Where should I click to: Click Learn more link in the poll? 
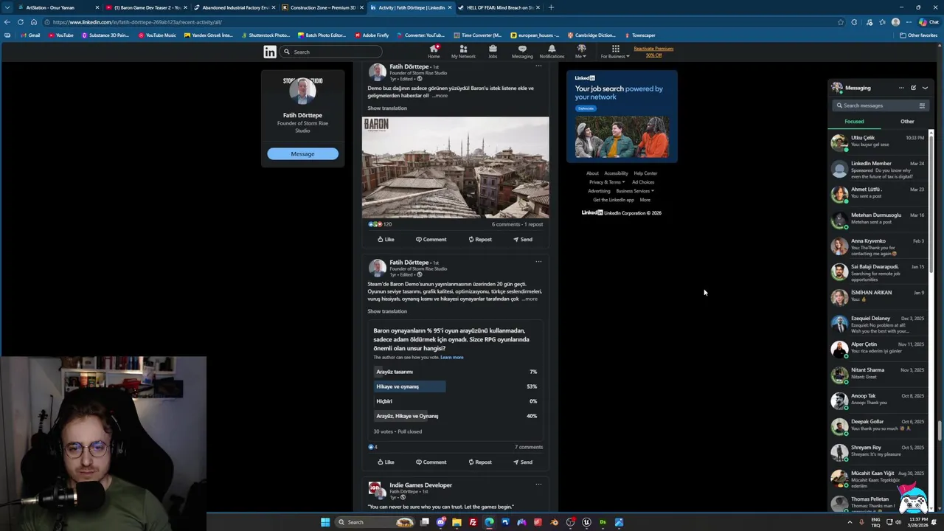(452, 357)
